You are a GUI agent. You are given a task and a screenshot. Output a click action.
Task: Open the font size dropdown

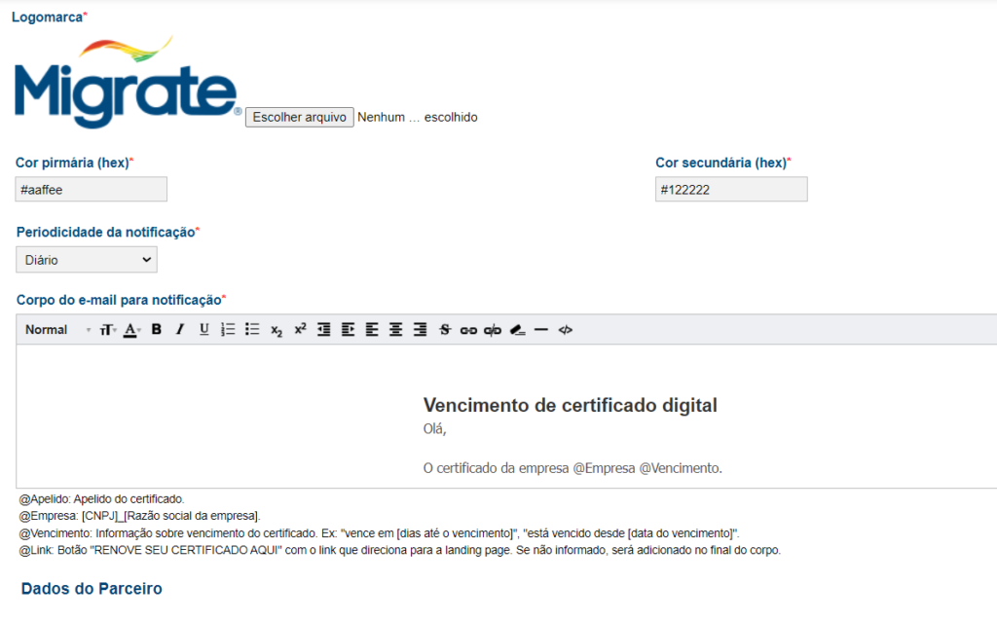tap(108, 330)
